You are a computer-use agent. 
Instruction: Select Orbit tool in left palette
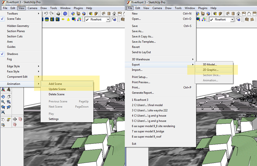[3, 97]
